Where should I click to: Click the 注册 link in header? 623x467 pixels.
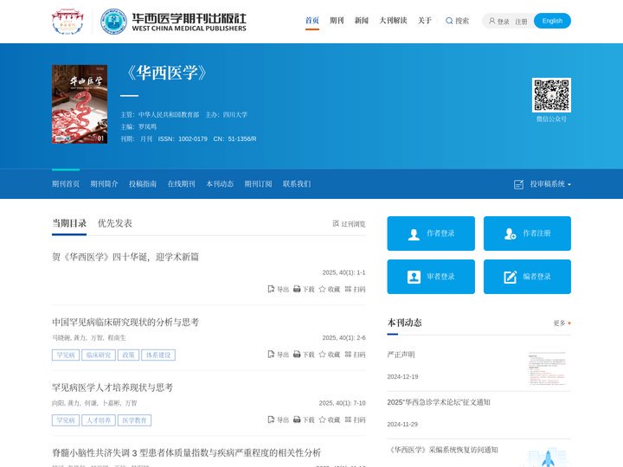click(521, 22)
